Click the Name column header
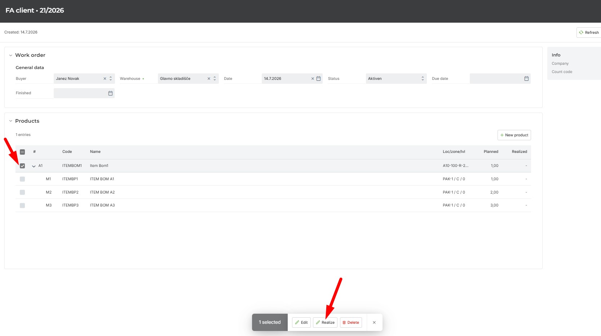Screen dimensions: 601x336 95,152
